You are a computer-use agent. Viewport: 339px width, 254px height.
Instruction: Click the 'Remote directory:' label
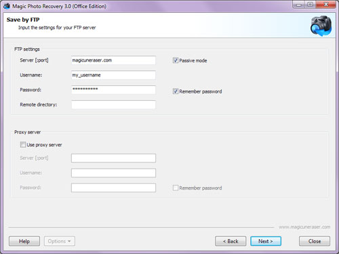(39, 105)
